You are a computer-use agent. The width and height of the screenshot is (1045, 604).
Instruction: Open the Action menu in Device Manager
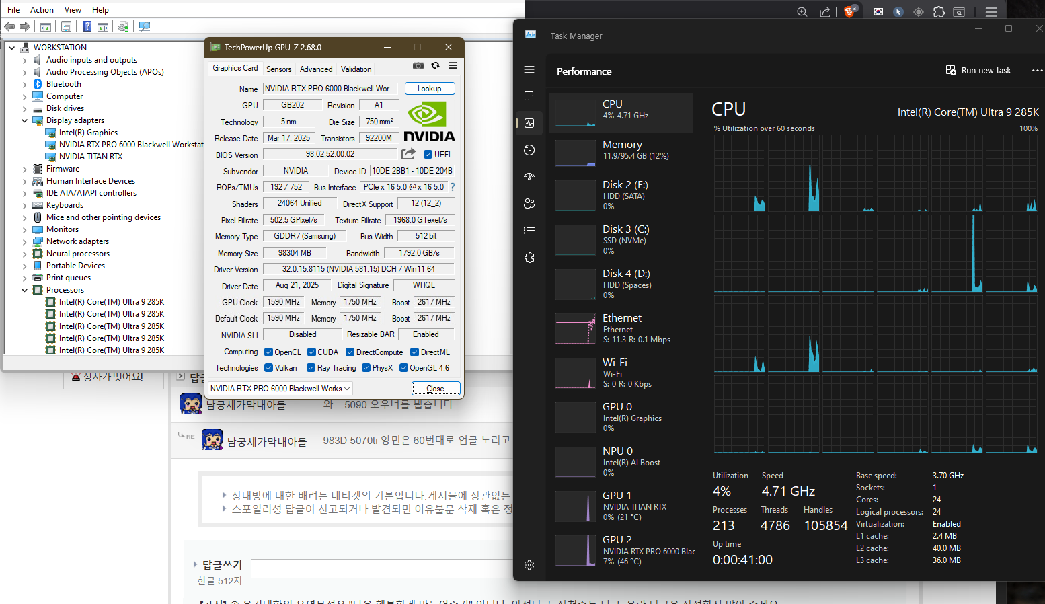tap(42, 10)
